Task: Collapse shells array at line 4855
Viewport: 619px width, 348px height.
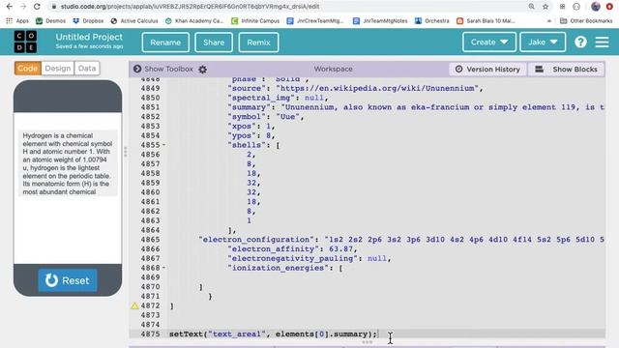Action: point(164,145)
